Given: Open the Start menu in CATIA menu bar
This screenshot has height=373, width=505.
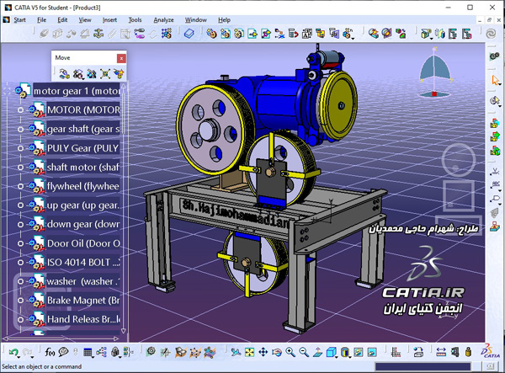Looking at the screenshot, I should [19, 20].
